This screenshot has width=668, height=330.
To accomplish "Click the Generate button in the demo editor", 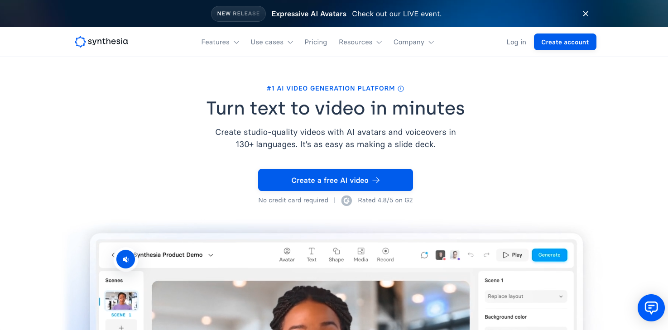I will (x=549, y=255).
